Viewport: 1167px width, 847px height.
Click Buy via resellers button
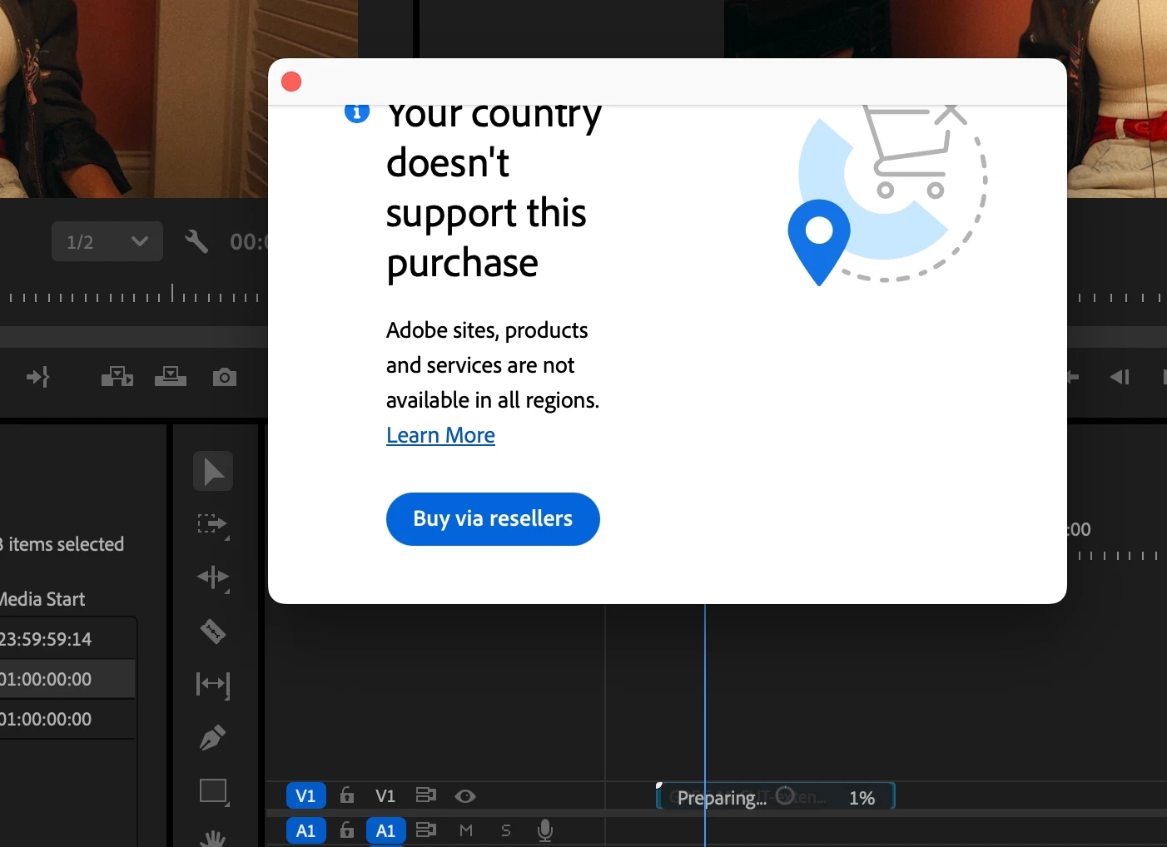tap(493, 519)
